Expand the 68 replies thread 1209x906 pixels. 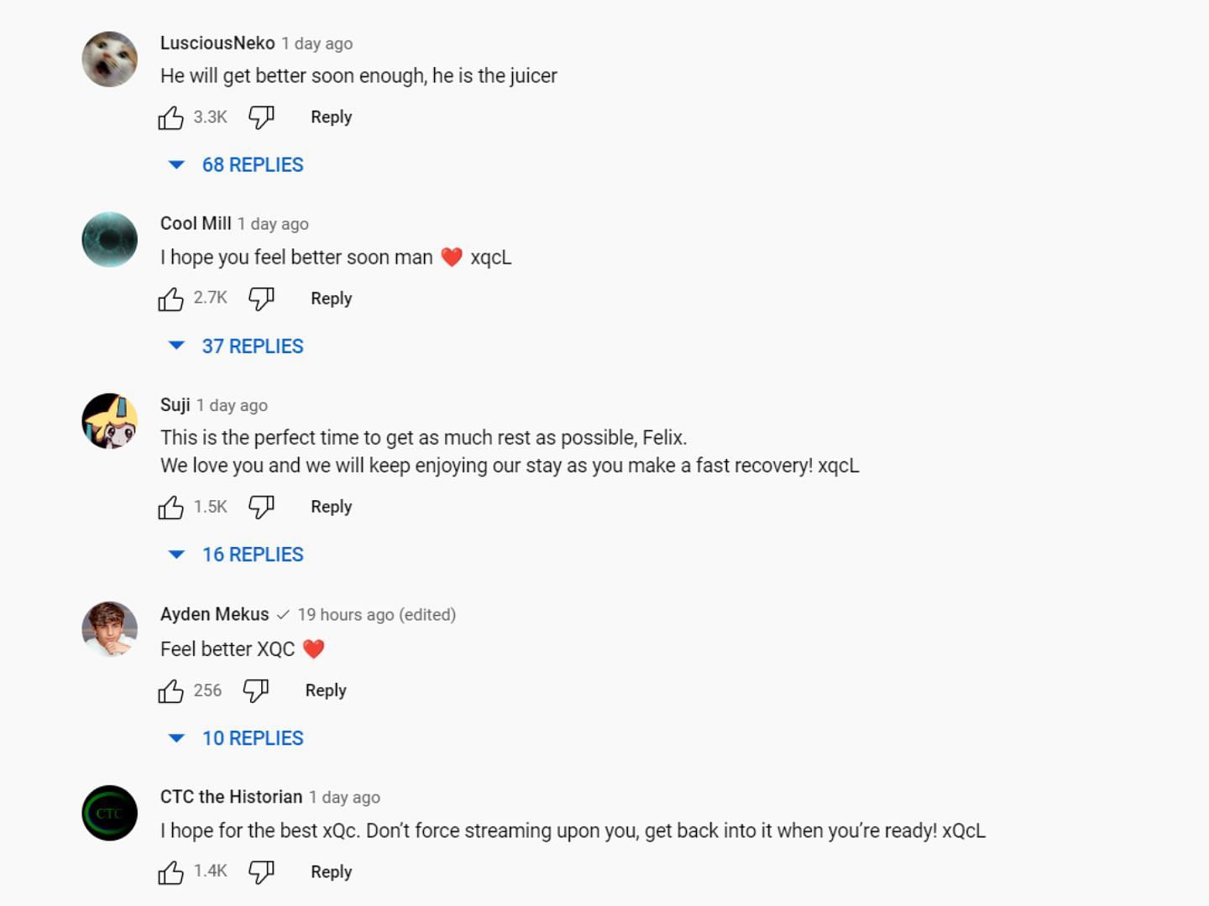(252, 165)
